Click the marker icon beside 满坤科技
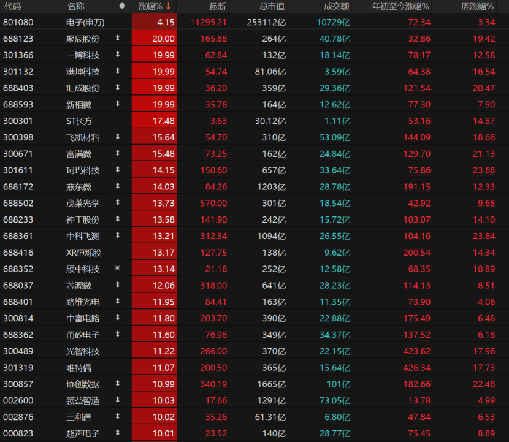509x442 pixels. [x=118, y=70]
